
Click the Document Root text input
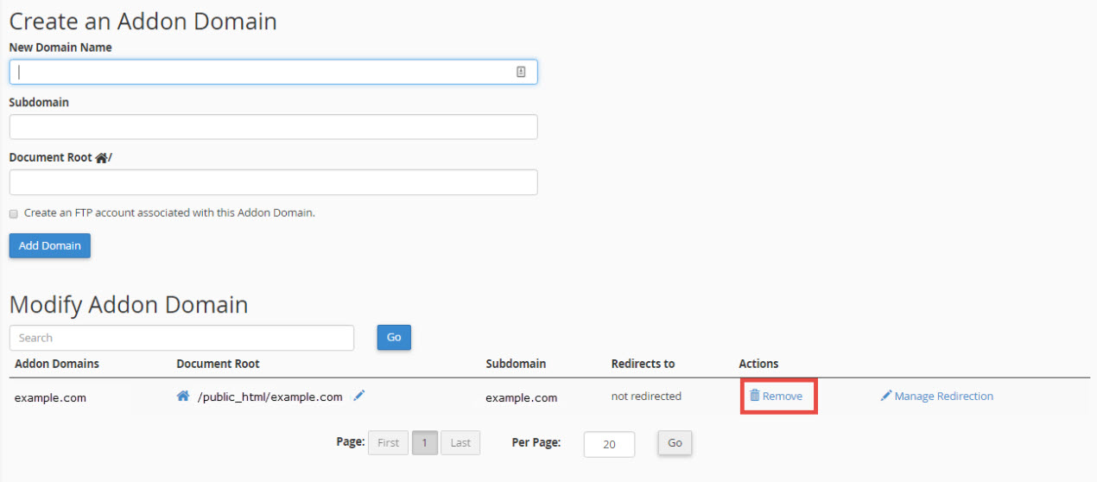pos(273,182)
